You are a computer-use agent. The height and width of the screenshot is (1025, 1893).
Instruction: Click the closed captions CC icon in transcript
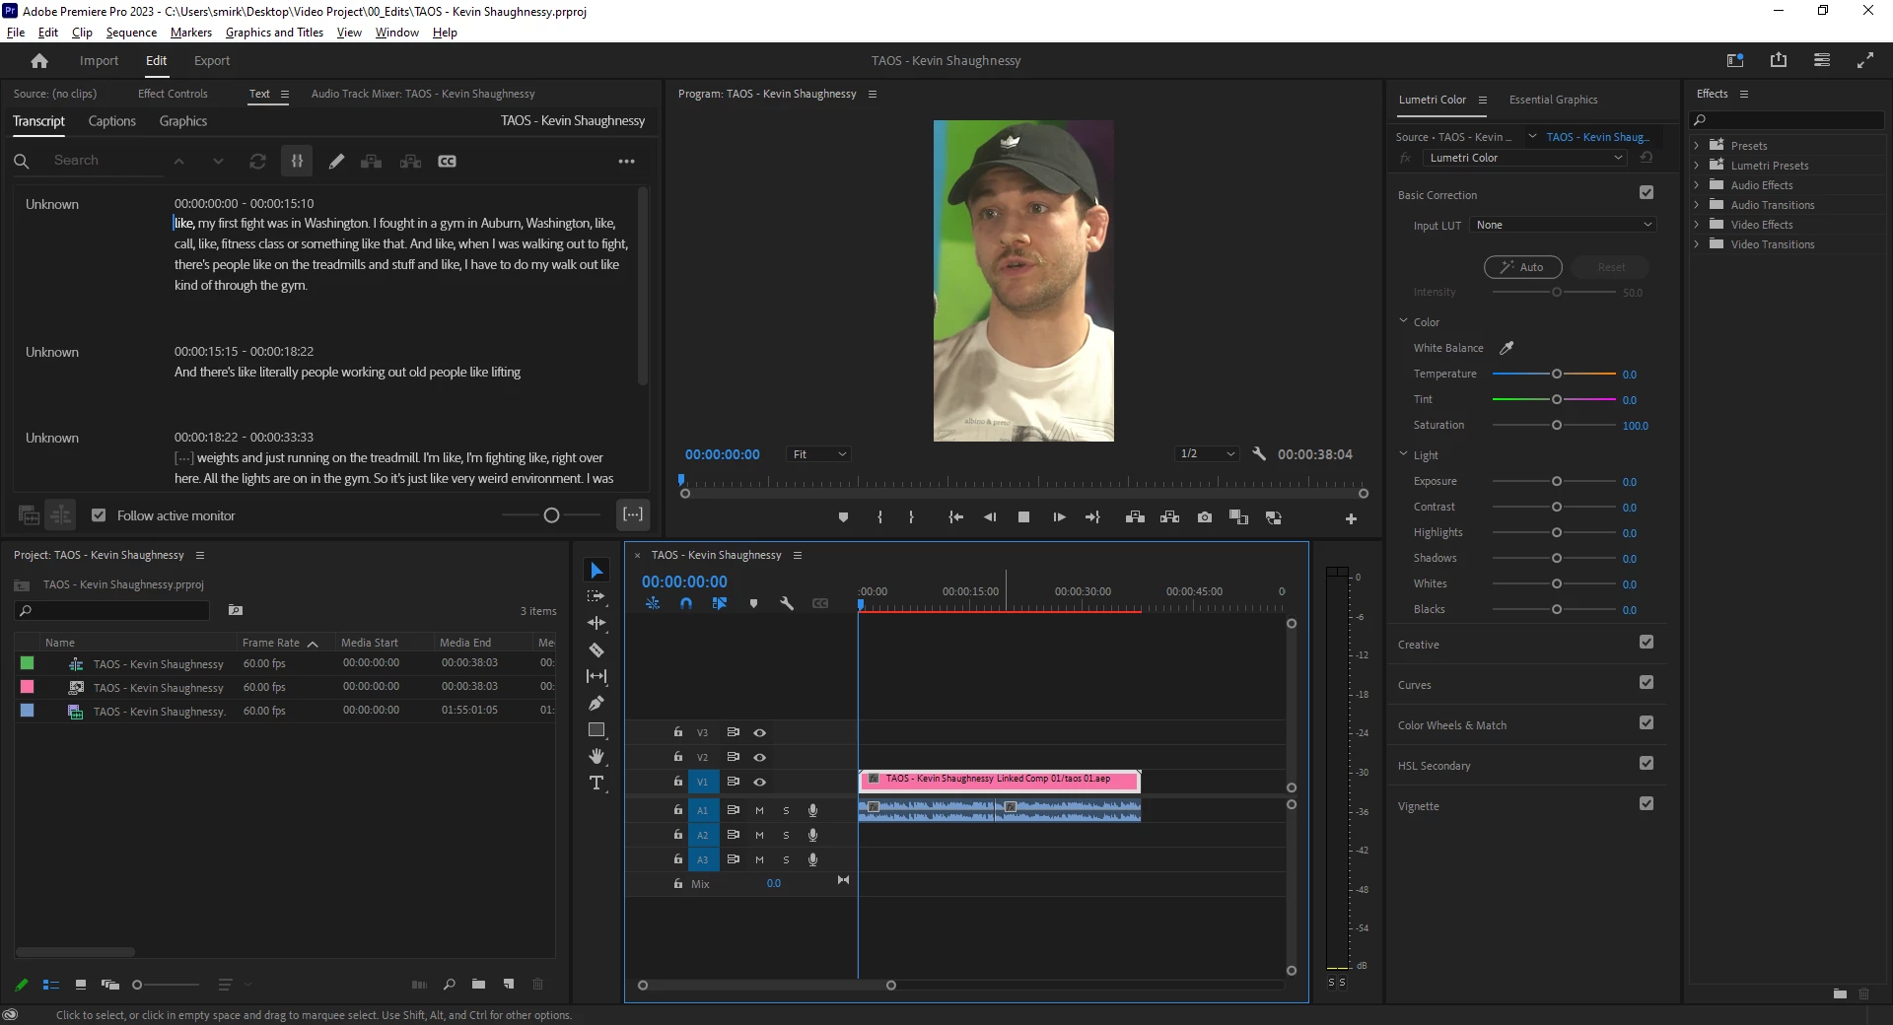447,162
